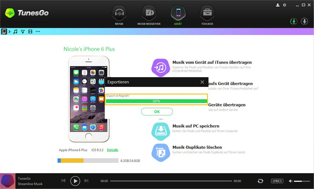Close the Exportieren dialog

coord(202,82)
